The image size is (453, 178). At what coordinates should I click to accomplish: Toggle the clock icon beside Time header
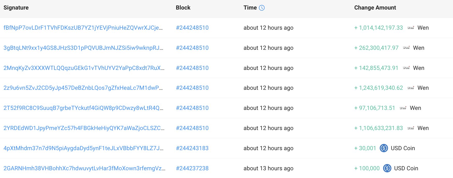[x=262, y=8]
